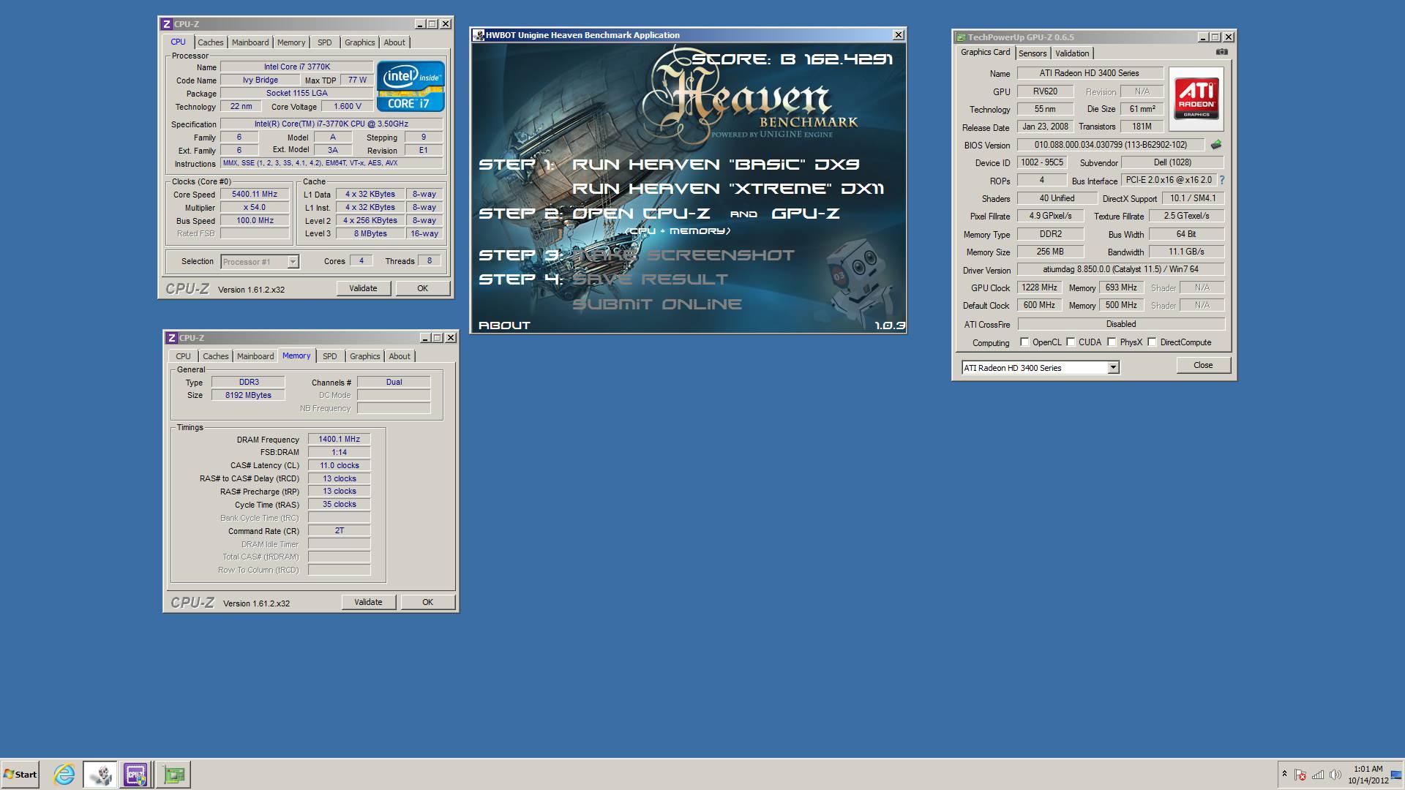This screenshot has width=1405, height=790.
Task: Click Run Heaven "Xtreme" DX11
Action: click(x=728, y=189)
